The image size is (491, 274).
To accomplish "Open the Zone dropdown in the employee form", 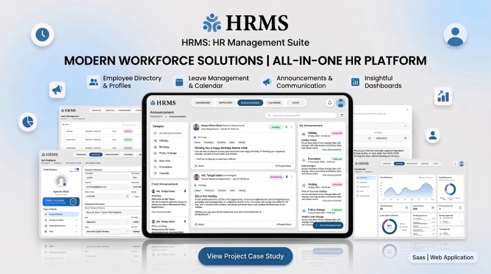I will click(107, 222).
